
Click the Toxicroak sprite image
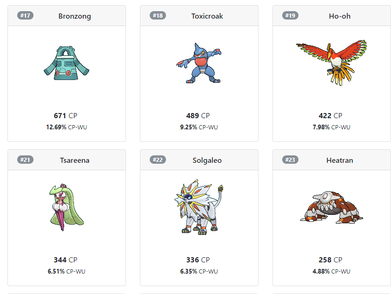[199, 63]
